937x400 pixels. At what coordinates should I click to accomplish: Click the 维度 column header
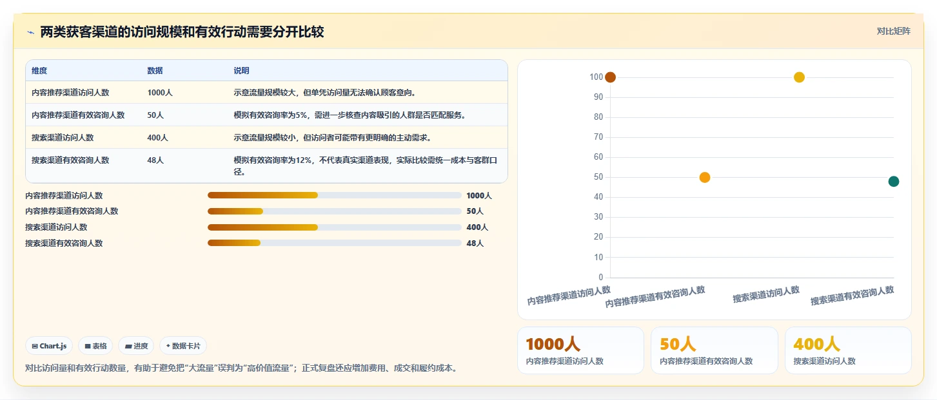(39, 71)
